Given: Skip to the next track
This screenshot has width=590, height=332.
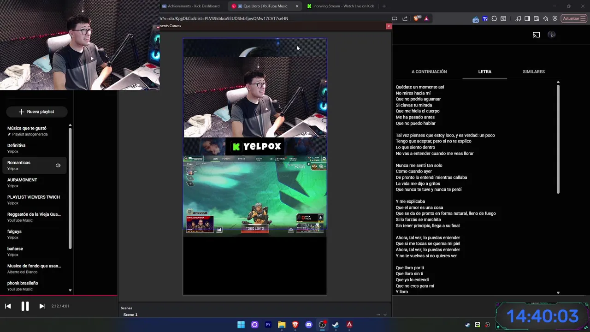Looking at the screenshot, I should [x=42, y=306].
